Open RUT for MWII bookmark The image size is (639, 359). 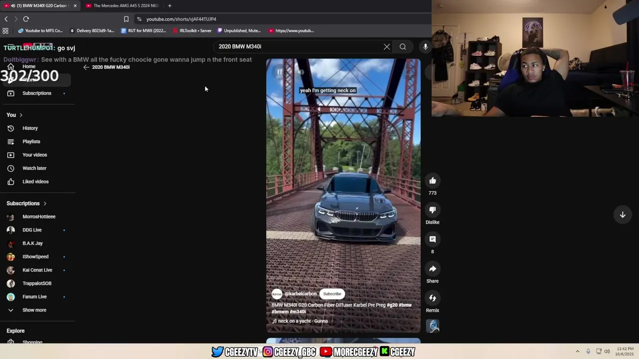(x=143, y=30)
